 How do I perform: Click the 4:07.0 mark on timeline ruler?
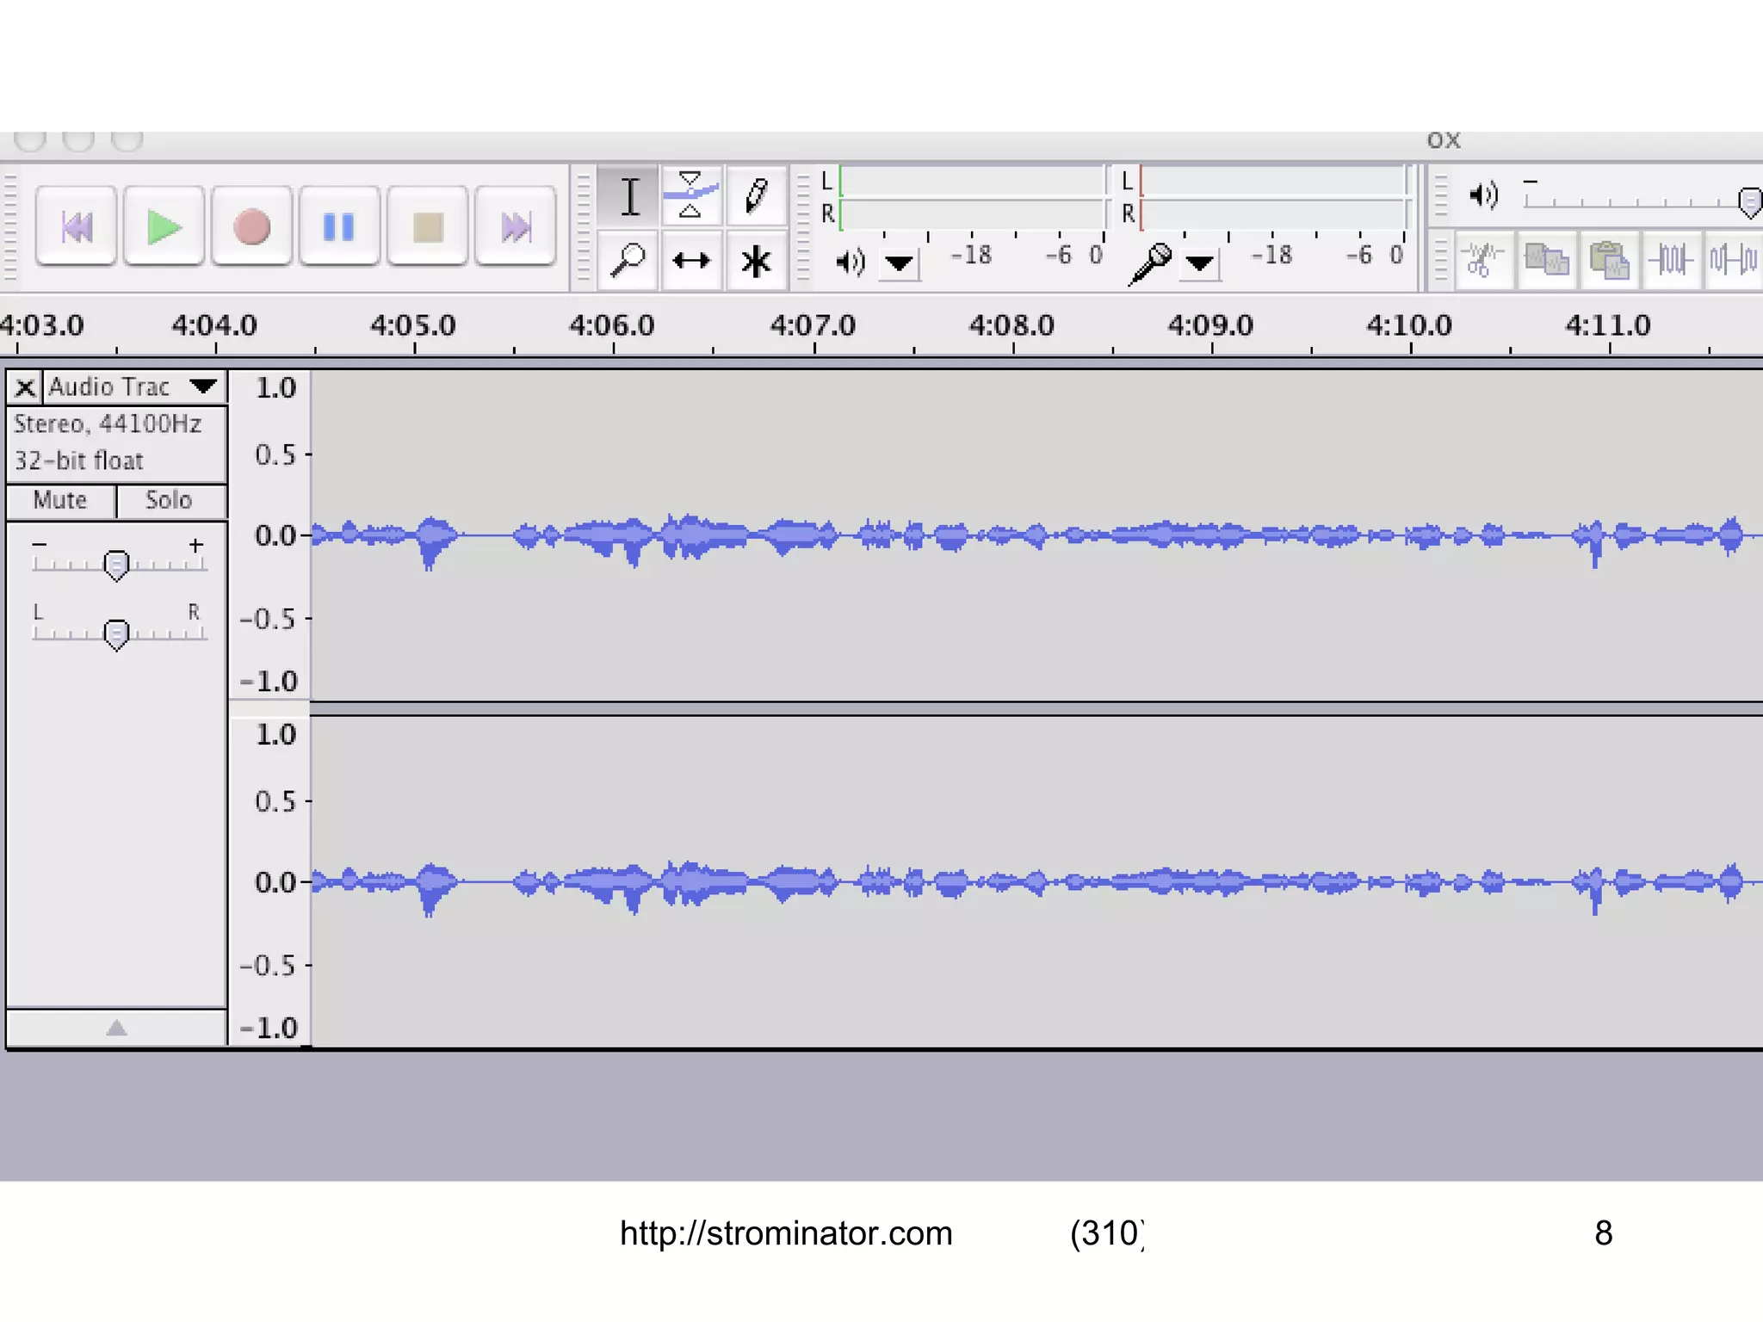point(813,327)
